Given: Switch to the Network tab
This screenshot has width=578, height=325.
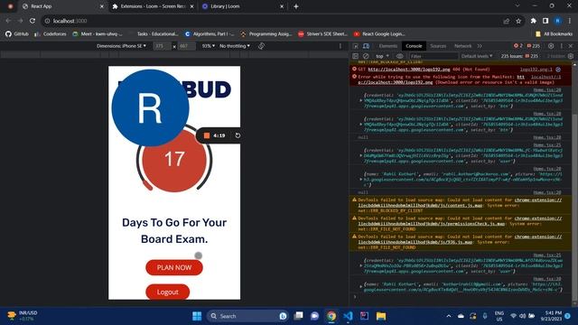Looking at the screenshot, I should [x=462, y=46].
